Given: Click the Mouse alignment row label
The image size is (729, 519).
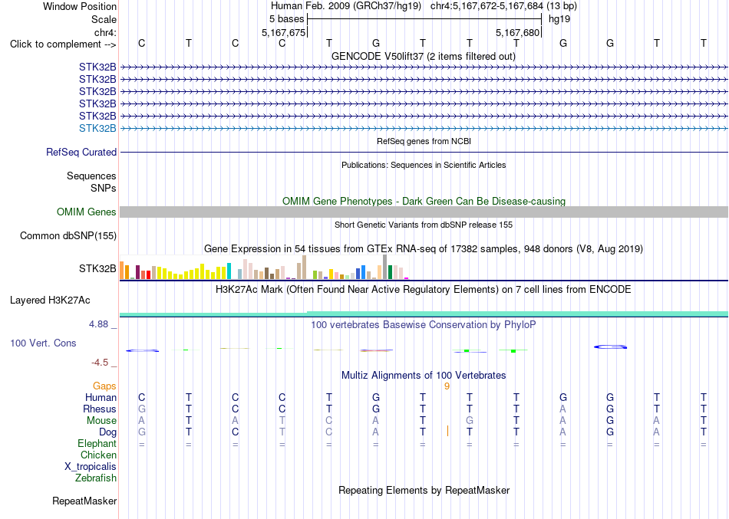Looking at the screenshot, I should [101, 421].
